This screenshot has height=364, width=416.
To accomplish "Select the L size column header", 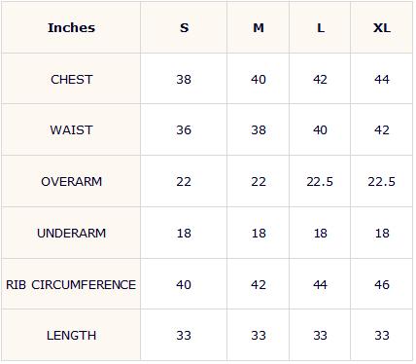I will (321, 28).
